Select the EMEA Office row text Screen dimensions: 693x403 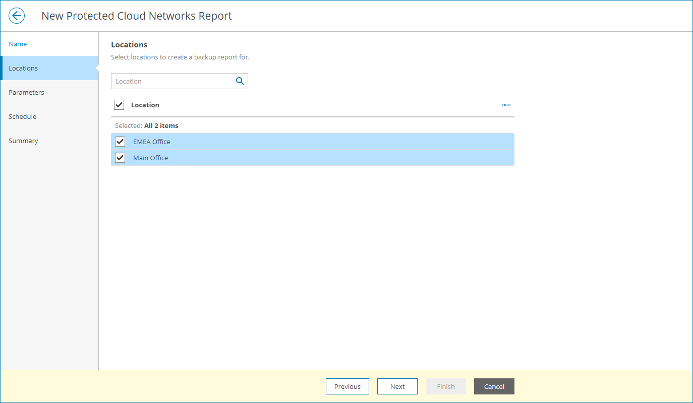[x=152, y=142]
